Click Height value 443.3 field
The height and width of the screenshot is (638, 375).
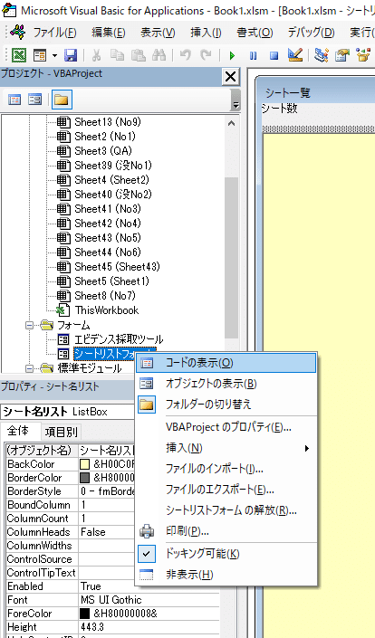pos(149,627)
